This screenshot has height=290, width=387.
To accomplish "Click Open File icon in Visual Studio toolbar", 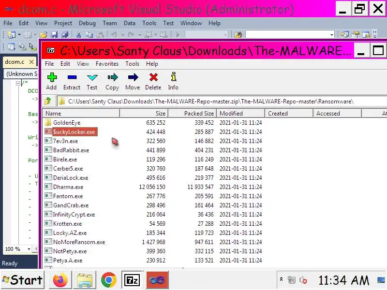I will [x=44, y=34].
